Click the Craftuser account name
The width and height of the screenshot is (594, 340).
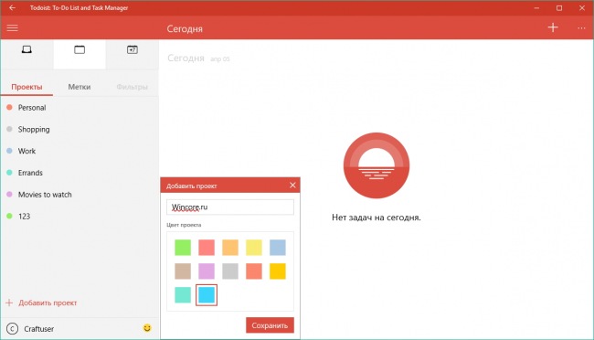coord(39,329)
